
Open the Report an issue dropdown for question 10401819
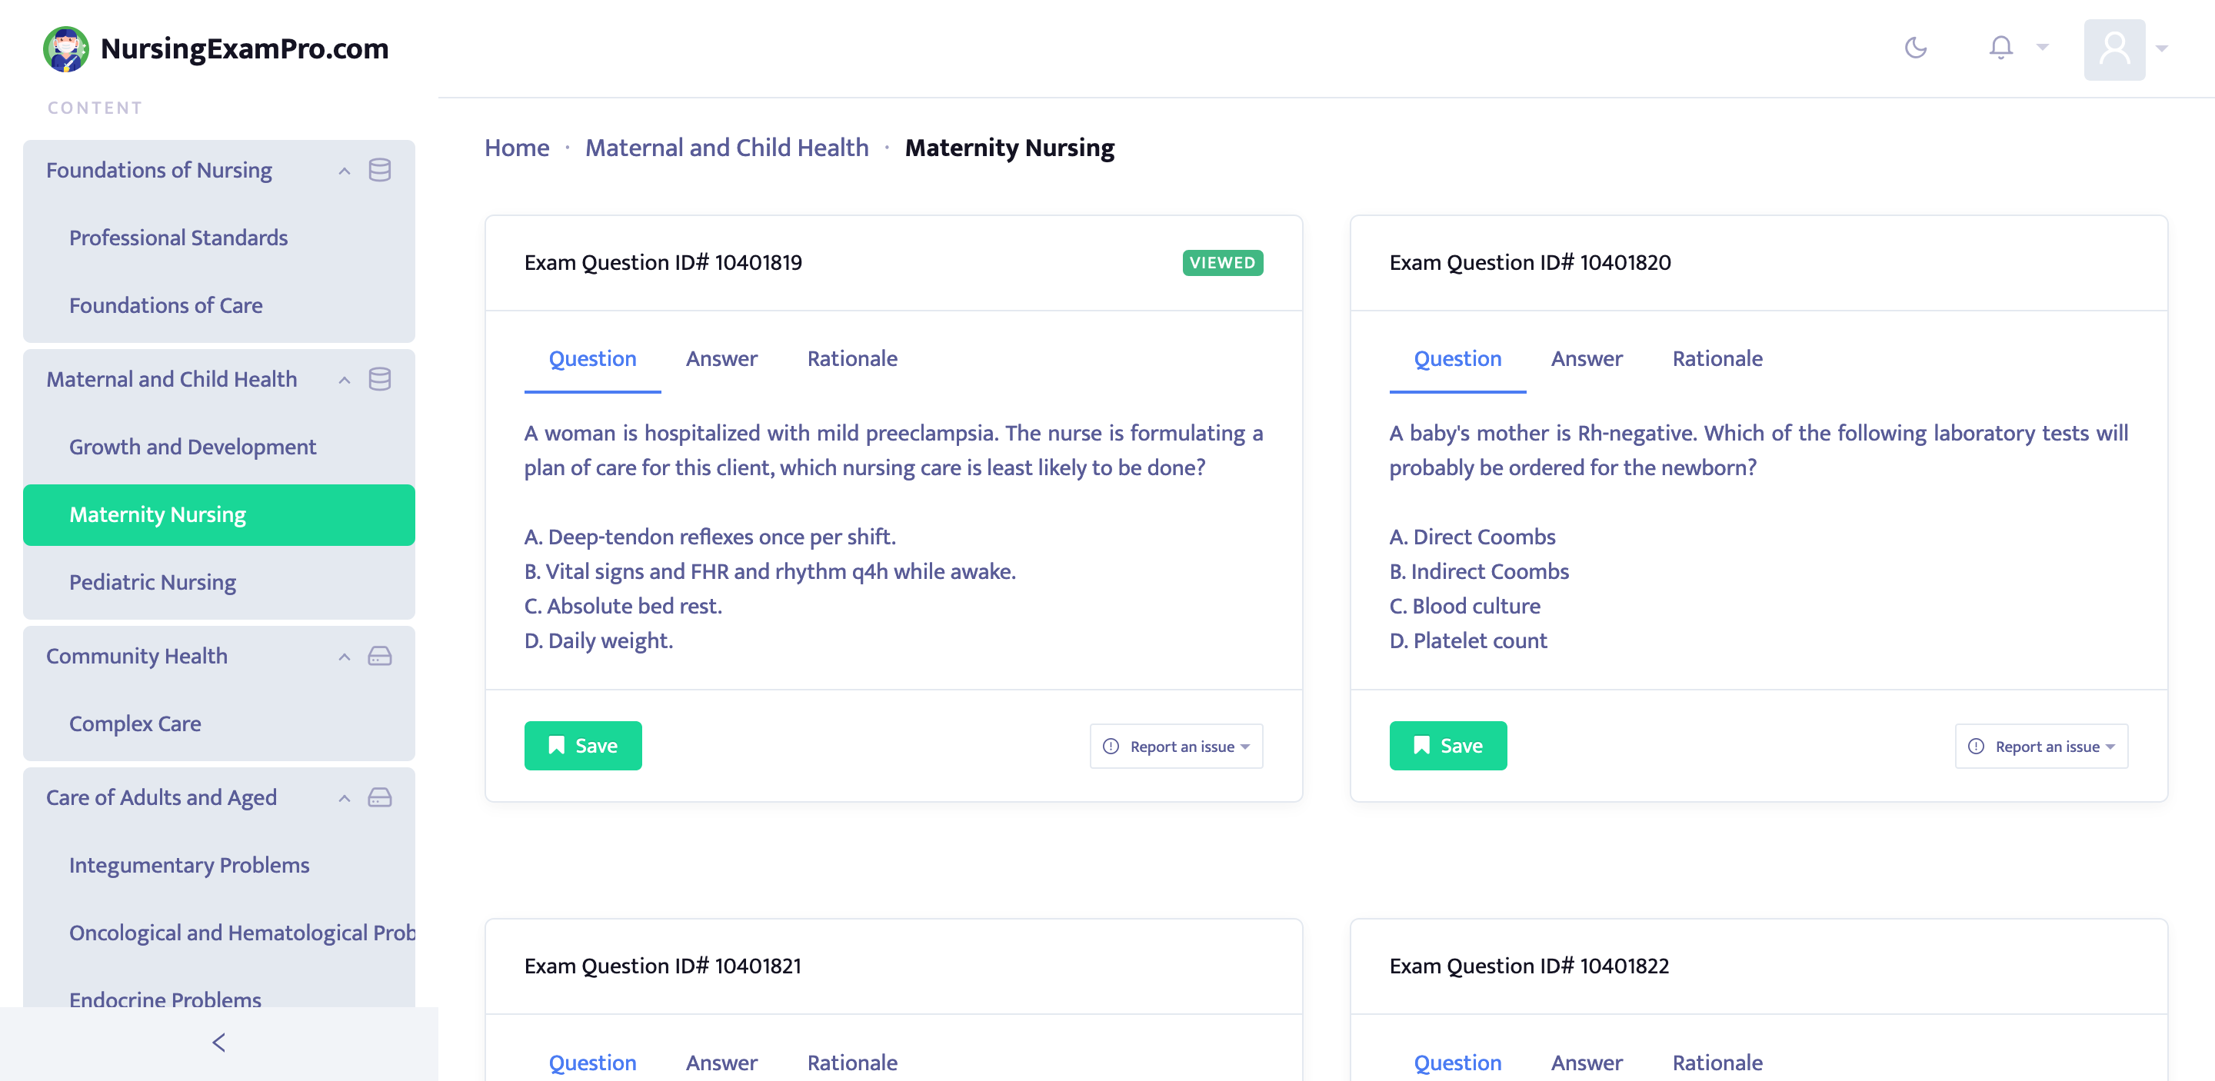(x=1176, y=746)
